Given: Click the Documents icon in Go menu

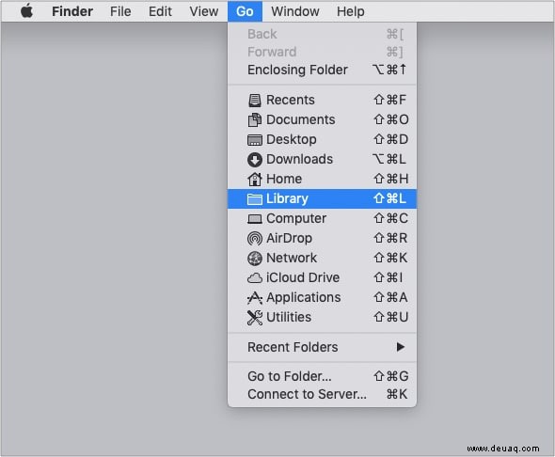Looking at the screenshot, I should [x=255, y=120].
